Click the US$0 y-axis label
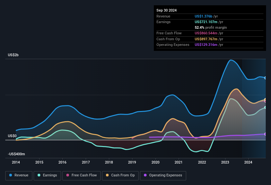Image resolution: width=271 pixels, height=185 pixels. 12,136
